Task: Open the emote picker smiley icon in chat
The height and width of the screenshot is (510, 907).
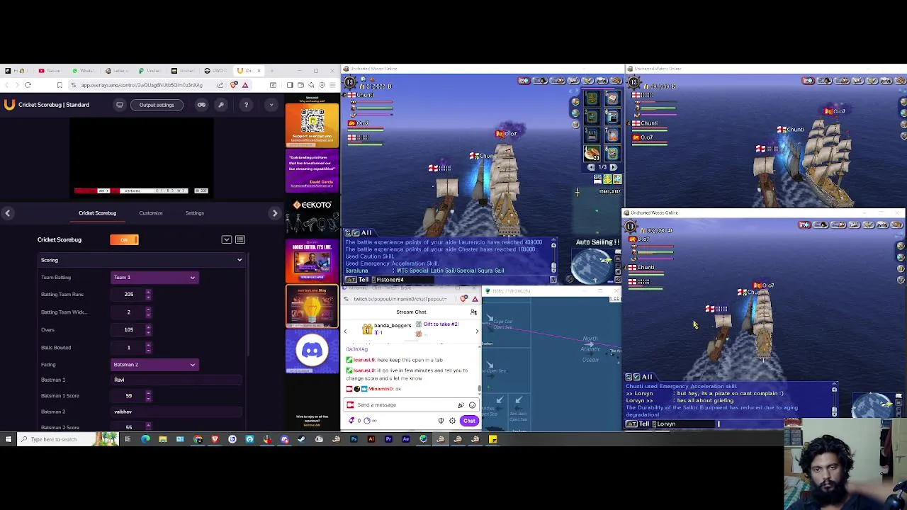Action: 472,405
